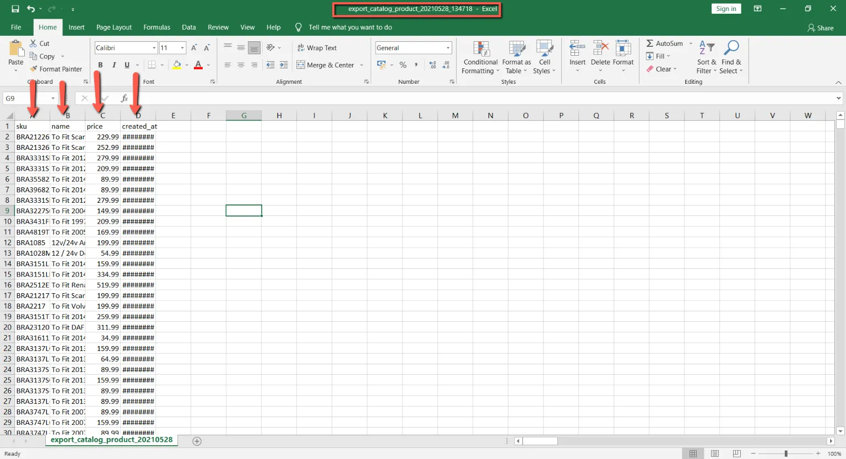The image size is (846, 459).
Task: Switch to the Review tab
Action: 218,27
